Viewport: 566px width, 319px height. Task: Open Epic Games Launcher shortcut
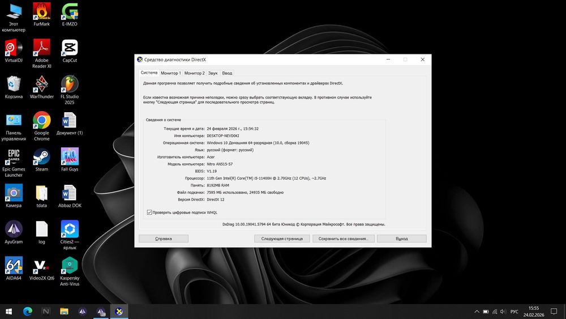point(14,163)
